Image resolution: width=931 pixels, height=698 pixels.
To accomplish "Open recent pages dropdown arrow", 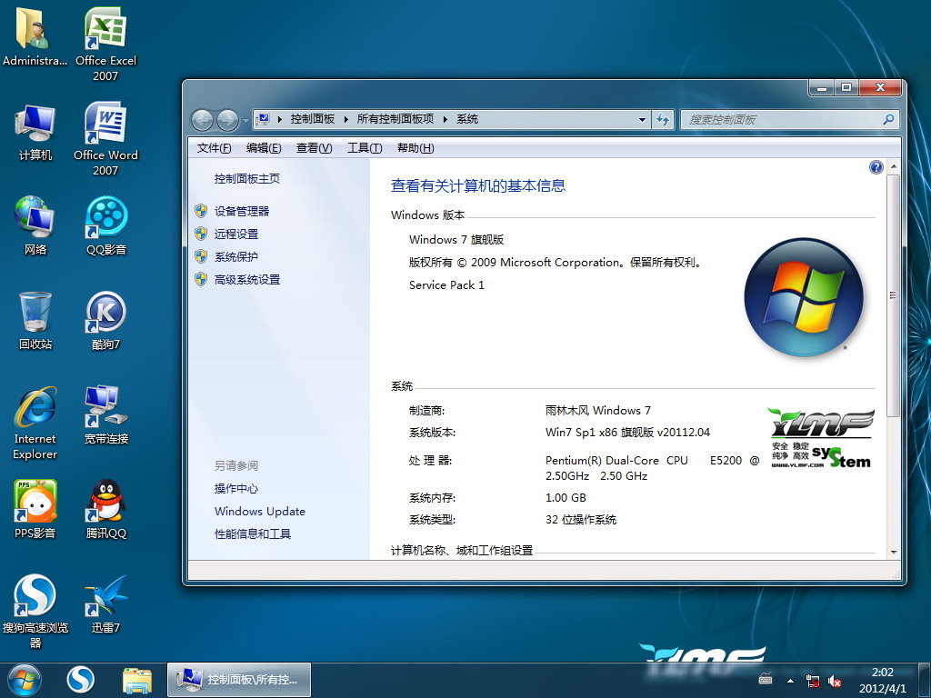I will coord(245,121).
